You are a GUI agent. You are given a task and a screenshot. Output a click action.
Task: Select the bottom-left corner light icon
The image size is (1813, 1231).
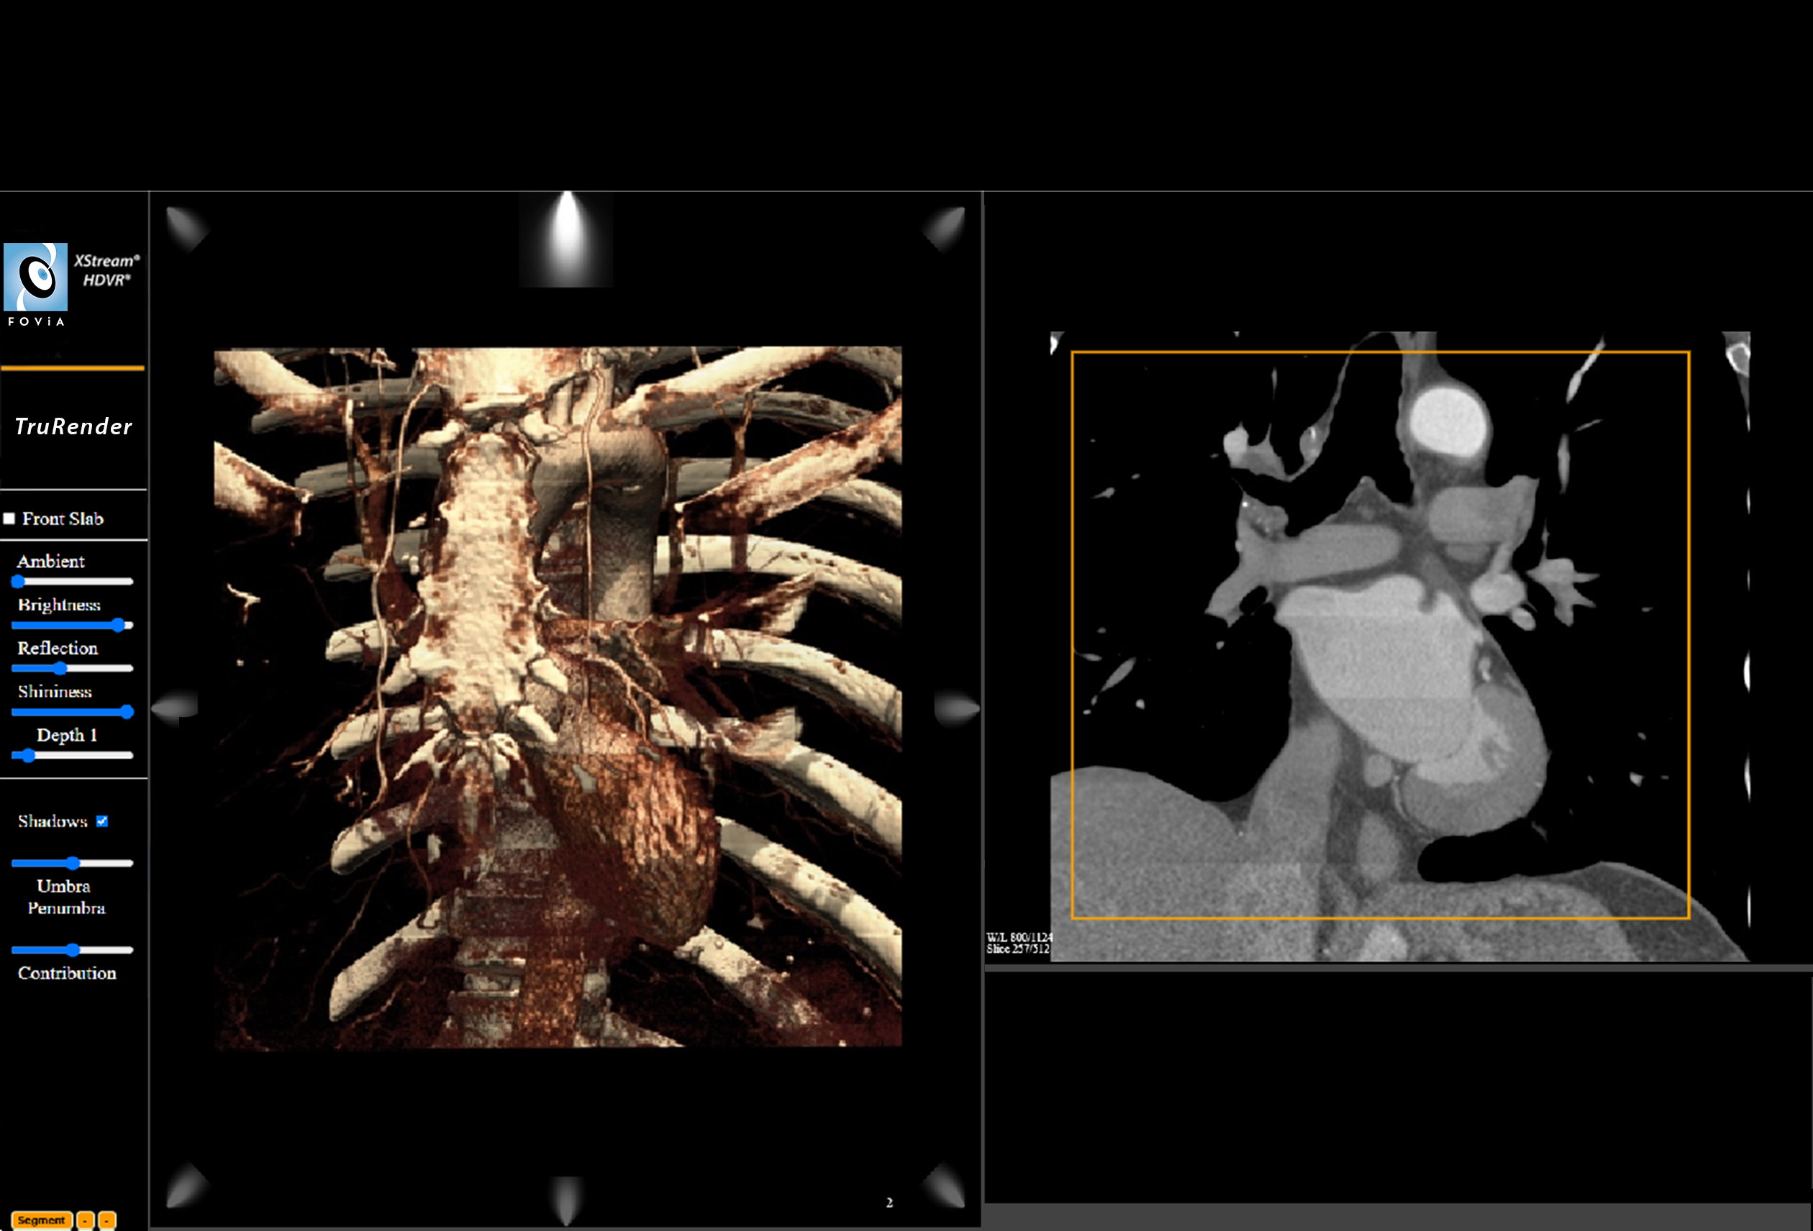(x=186, y=1186)
